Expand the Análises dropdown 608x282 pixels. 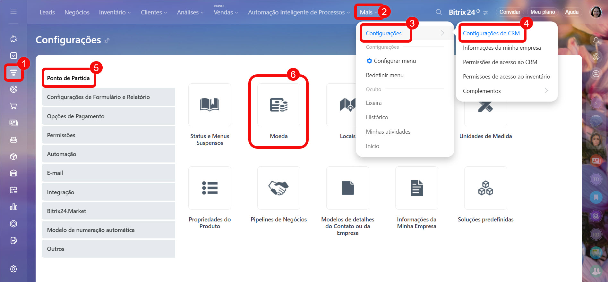(x=190, y=12)
